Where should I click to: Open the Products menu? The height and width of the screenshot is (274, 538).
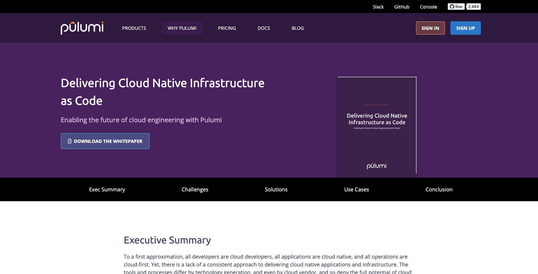[134, 28]
